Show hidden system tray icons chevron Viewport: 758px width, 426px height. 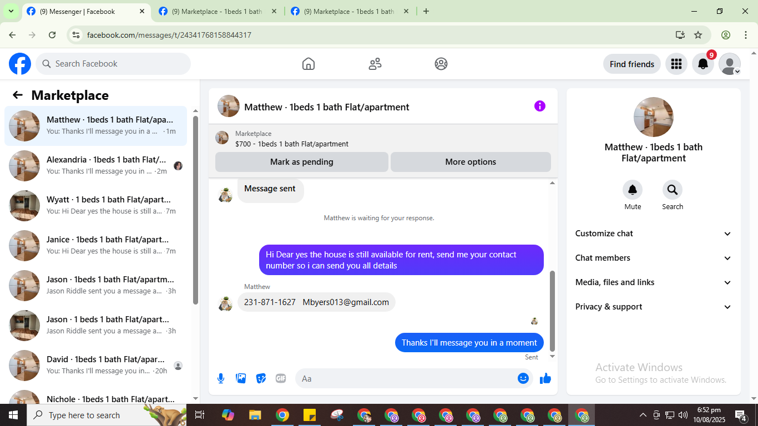click(x=643, y=415)
